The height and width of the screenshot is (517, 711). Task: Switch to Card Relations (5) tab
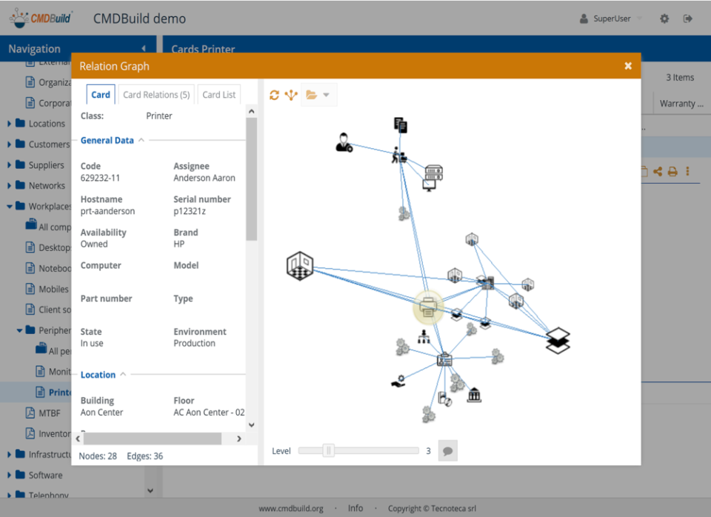click(156, 94)
